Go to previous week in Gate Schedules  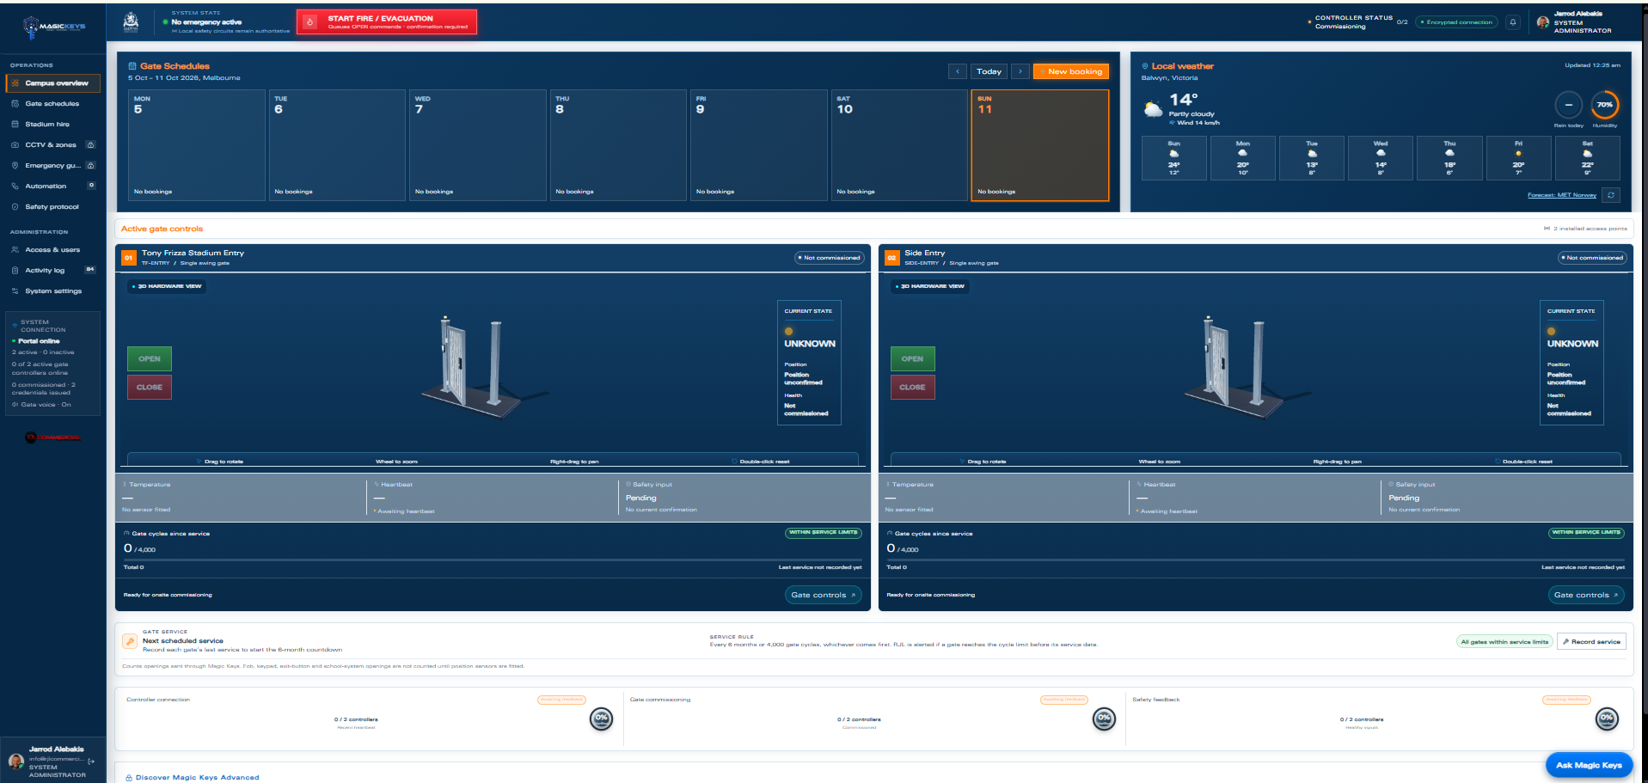click(x=958, y=71)
